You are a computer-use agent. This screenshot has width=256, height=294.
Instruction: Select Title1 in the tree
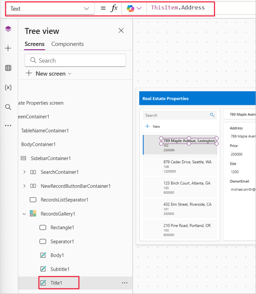click(56, 283)
